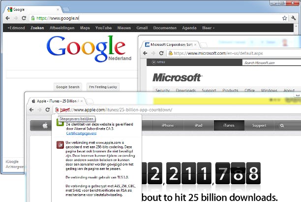The height and width of the screenshot is (202, 301).
Task: Open the iGoogle link
Action: pos(12,162)
